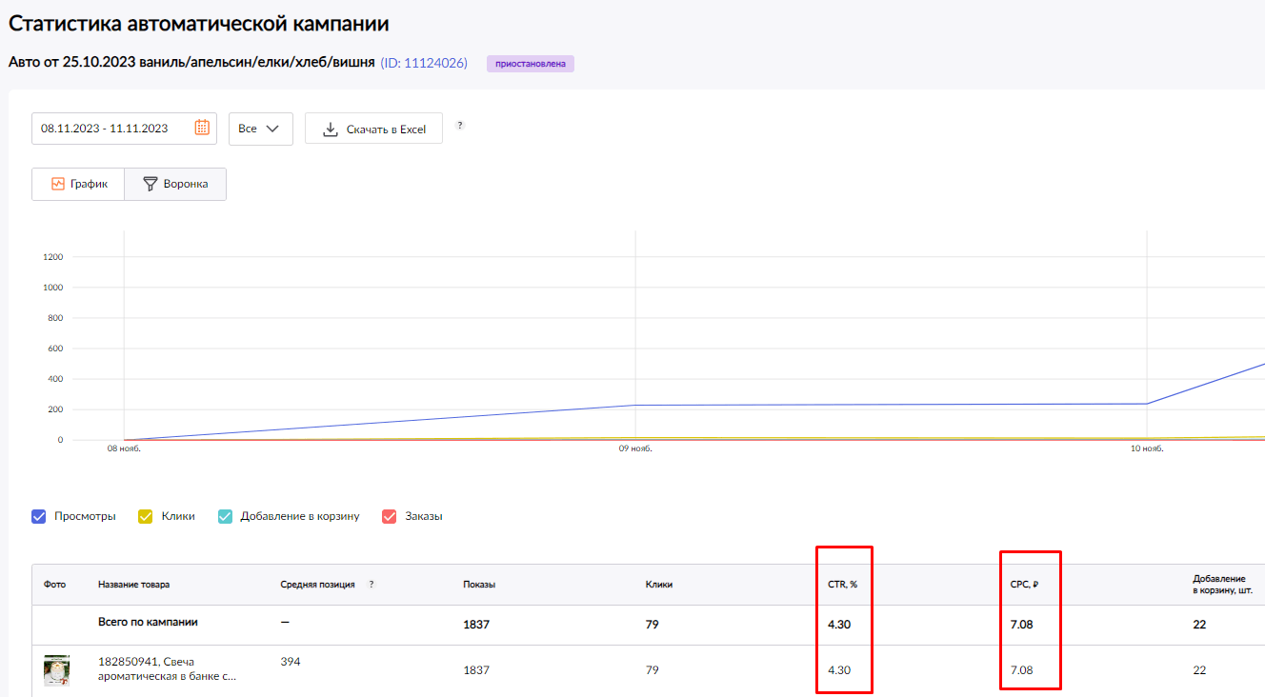Toggle the Клики series checkbox under the chart
This screenshot has height=697, width=1265.
pyautogui.click(x=146, y=516)
